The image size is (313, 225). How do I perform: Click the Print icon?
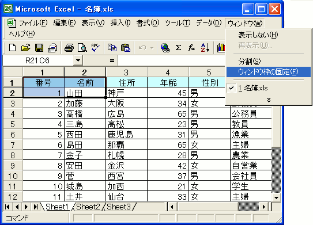coord(69,48)
